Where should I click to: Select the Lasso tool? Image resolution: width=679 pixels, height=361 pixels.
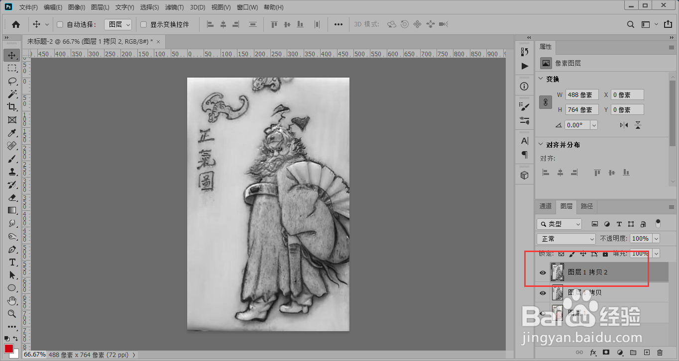click(x=12, y=81)
